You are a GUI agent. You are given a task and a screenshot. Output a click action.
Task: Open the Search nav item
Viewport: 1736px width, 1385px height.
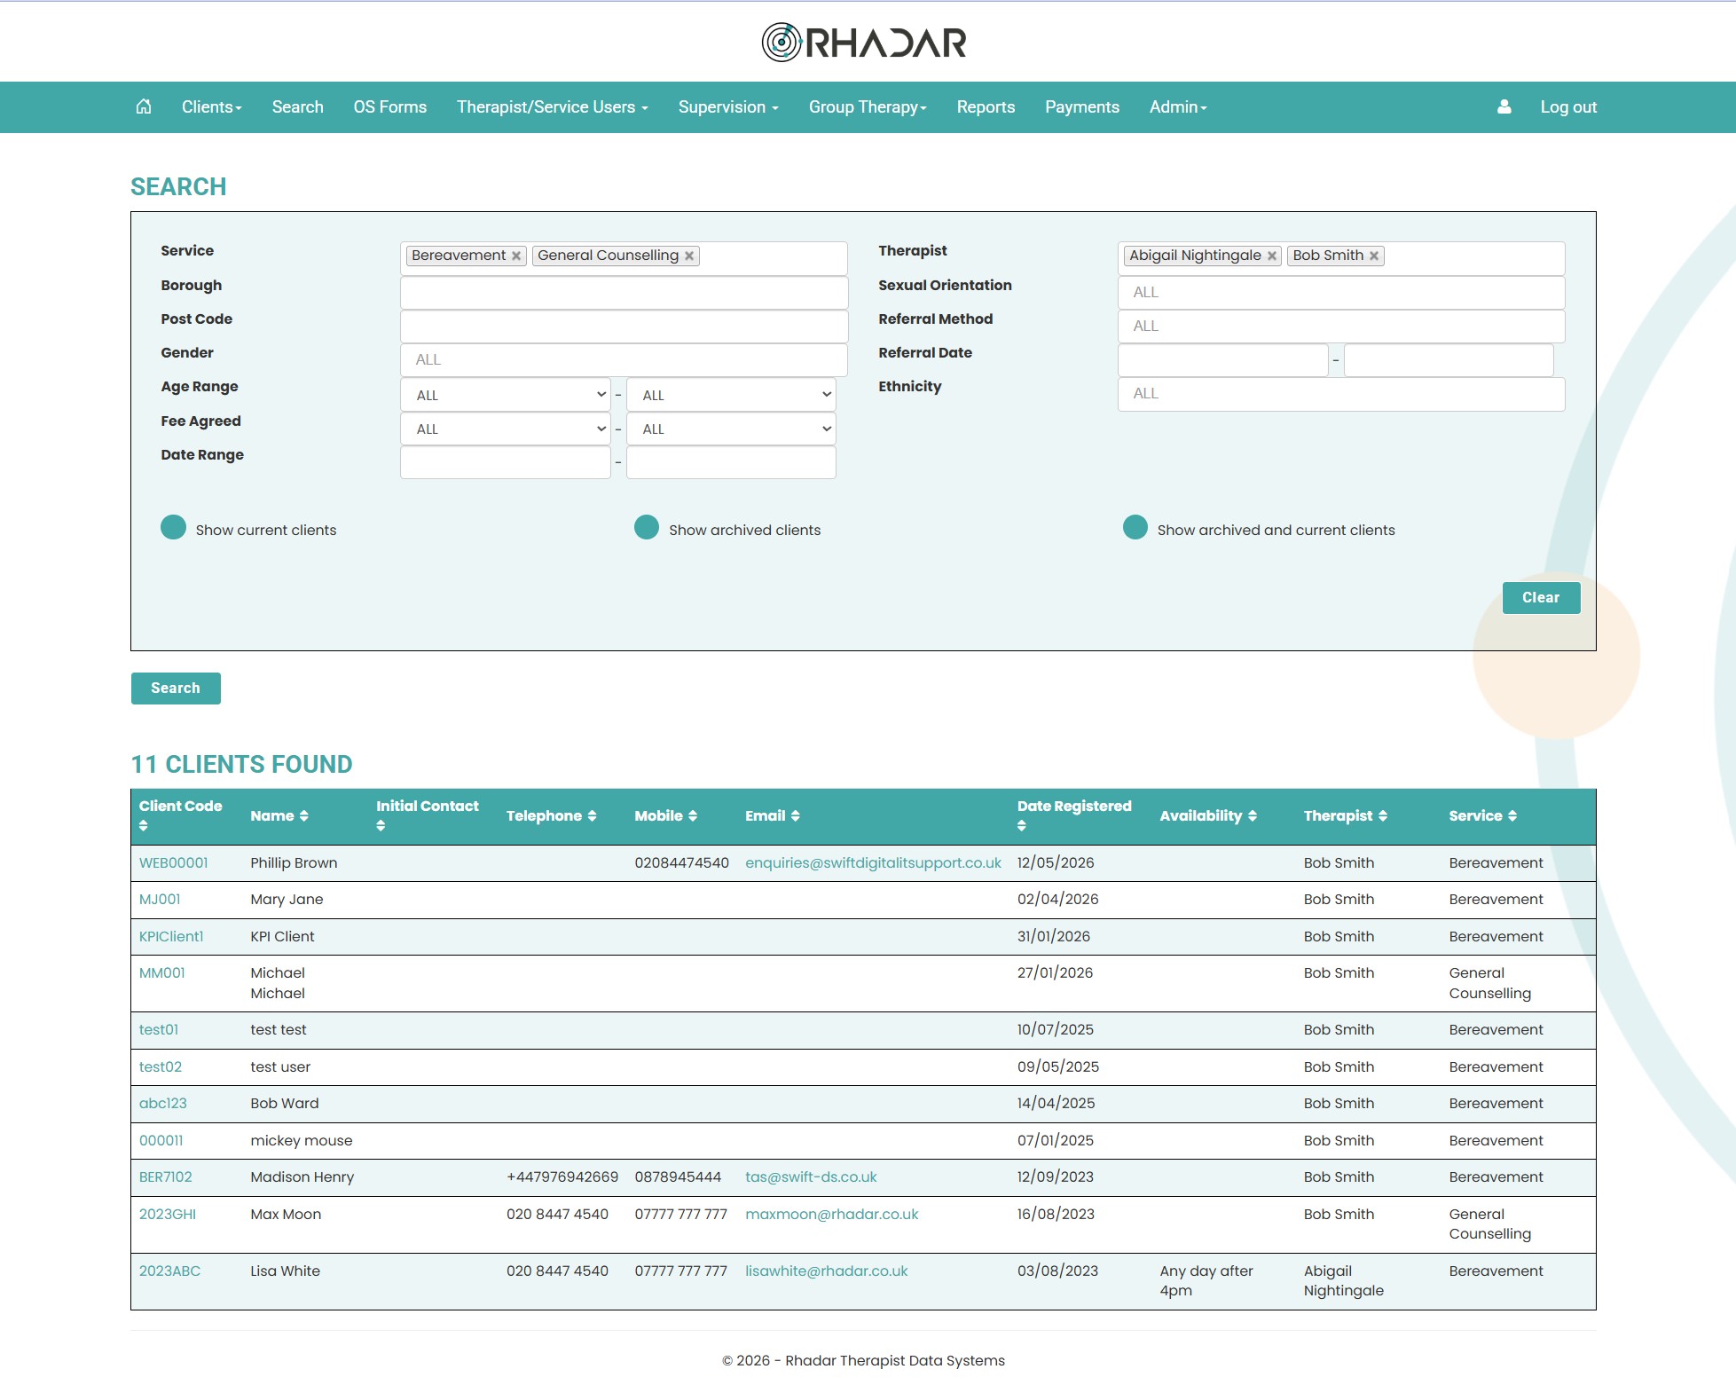click(297, 107)
